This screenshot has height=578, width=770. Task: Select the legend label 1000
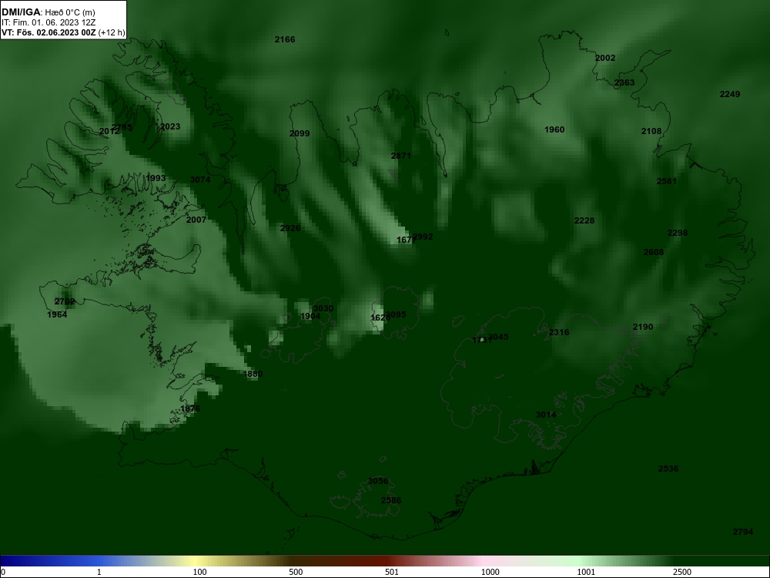click(490, 572)
